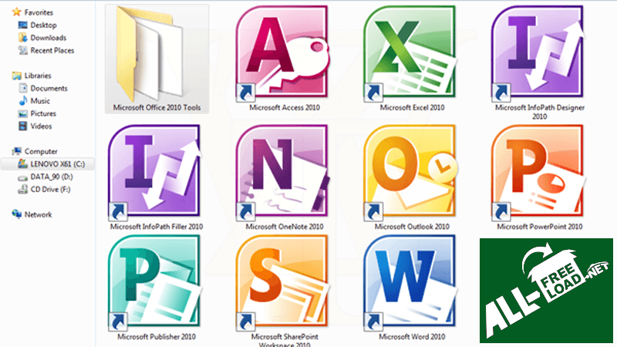Go to Downloads in the navigation pane
This screenshot has height=347, width=617.
48,38
